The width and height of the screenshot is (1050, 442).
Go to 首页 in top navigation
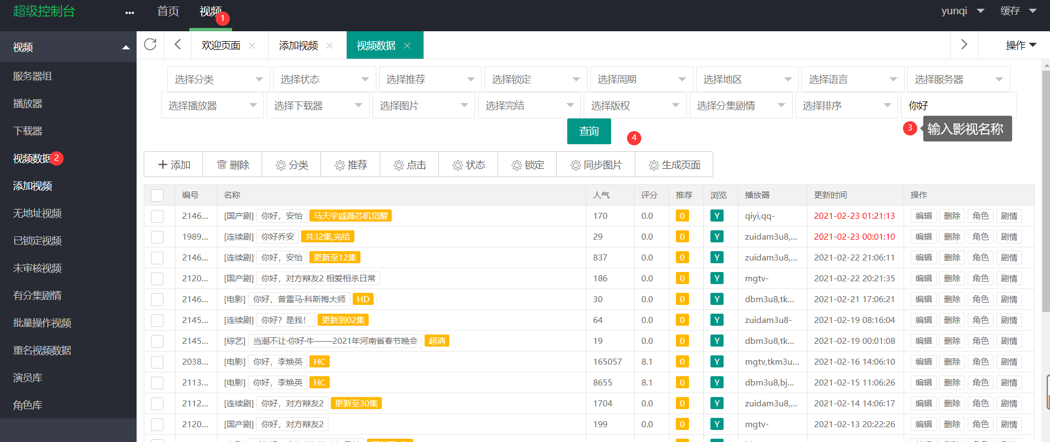point(168,12)
